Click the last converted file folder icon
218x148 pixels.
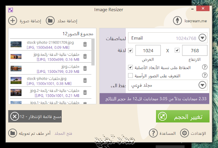pyautogui.click(x=13, y=133)
